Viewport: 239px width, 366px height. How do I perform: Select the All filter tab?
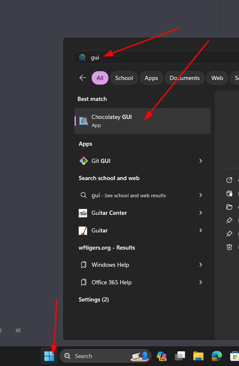[x=100, y=78]
